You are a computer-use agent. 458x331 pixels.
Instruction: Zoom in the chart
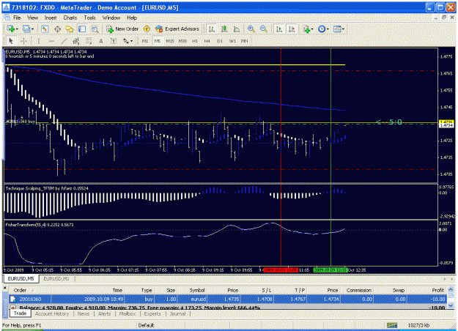pyautogui.click(x=251, y=29)
